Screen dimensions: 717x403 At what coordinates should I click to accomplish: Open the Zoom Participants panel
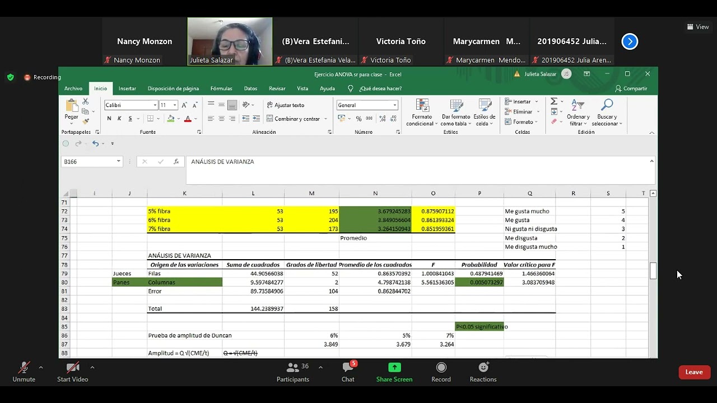pos(293,372)
